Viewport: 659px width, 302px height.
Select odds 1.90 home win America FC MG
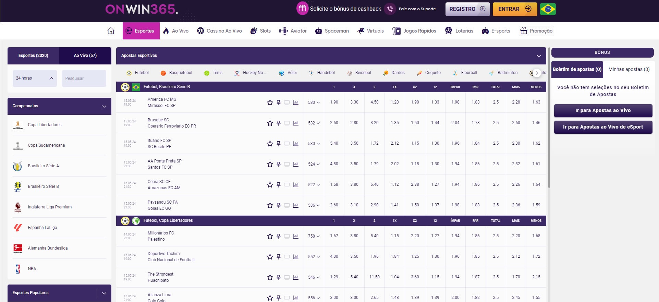(x=334, y=102)
